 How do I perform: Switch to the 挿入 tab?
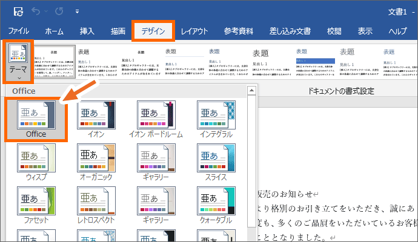point(87,31)
